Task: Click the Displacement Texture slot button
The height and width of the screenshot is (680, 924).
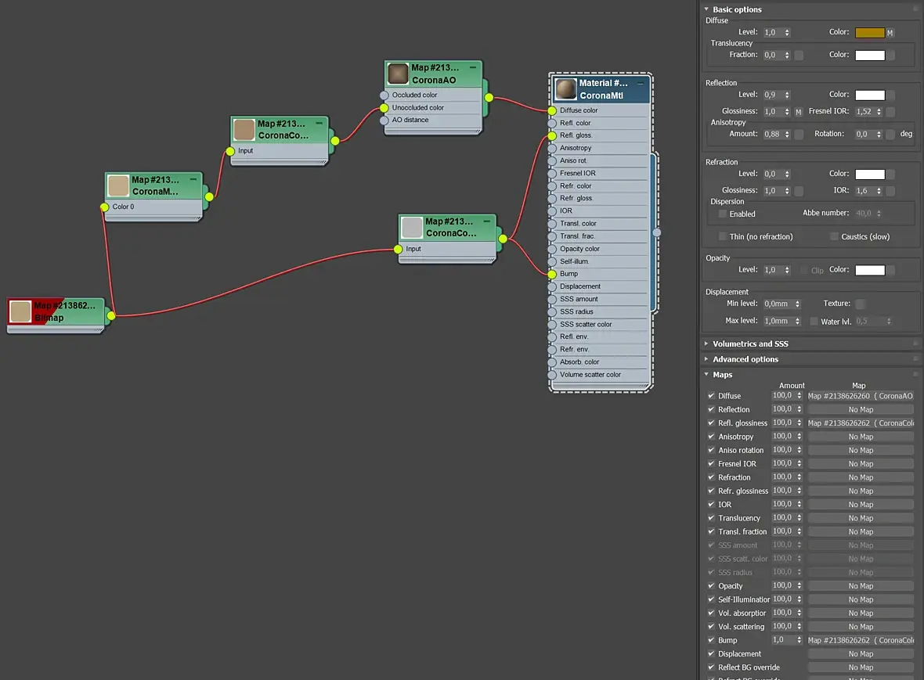Action: click(861, 304)
